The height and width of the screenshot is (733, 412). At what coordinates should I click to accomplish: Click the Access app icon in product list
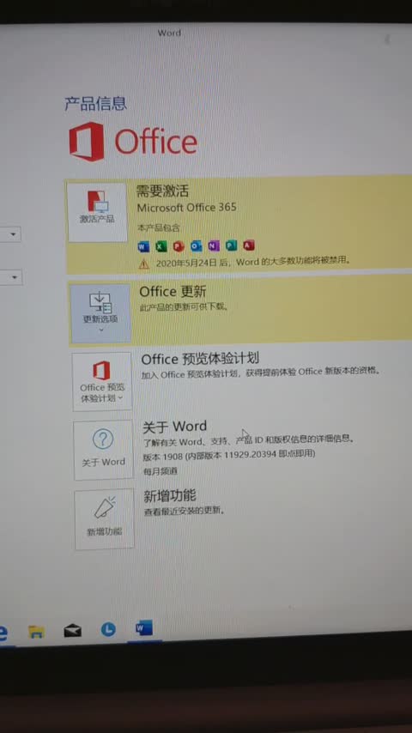coord(249,245)
